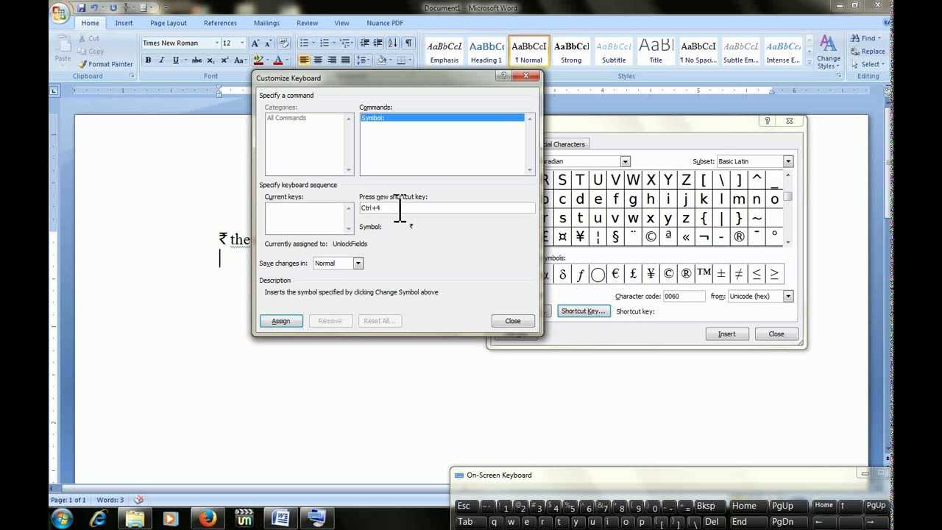
Task: Open the Save changes in Normal dropdown
Action: pos(358,264)
